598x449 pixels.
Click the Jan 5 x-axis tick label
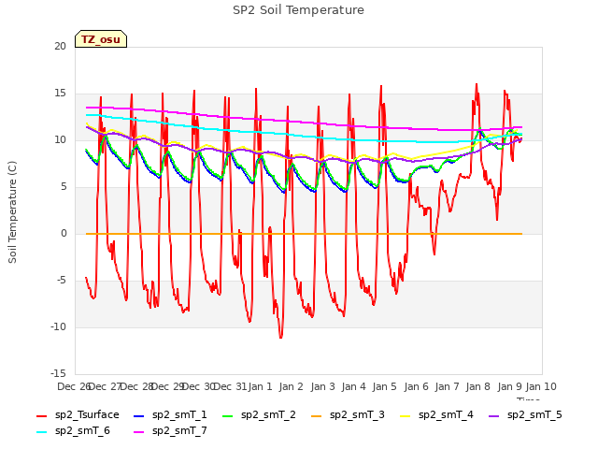click(x=384, y=386)
